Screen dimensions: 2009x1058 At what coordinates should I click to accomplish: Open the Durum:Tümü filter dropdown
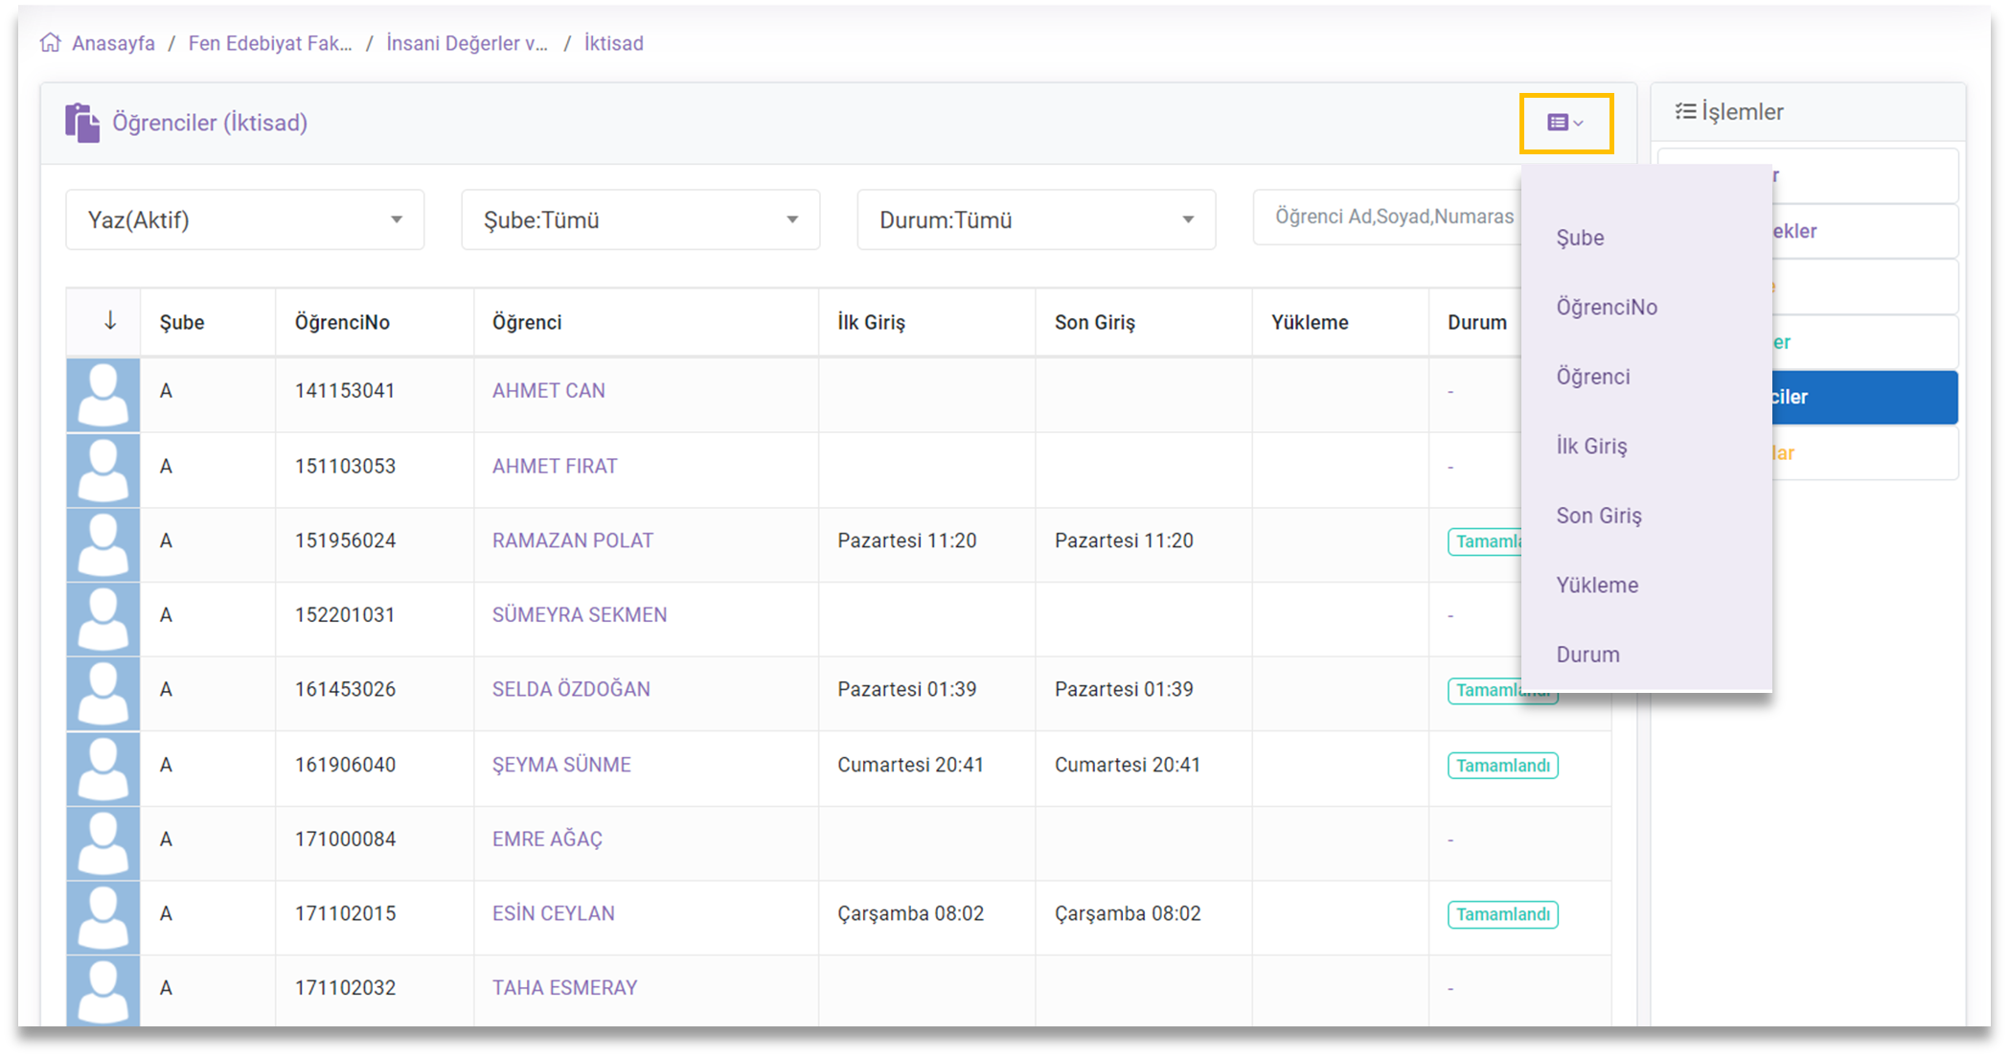1036,219
